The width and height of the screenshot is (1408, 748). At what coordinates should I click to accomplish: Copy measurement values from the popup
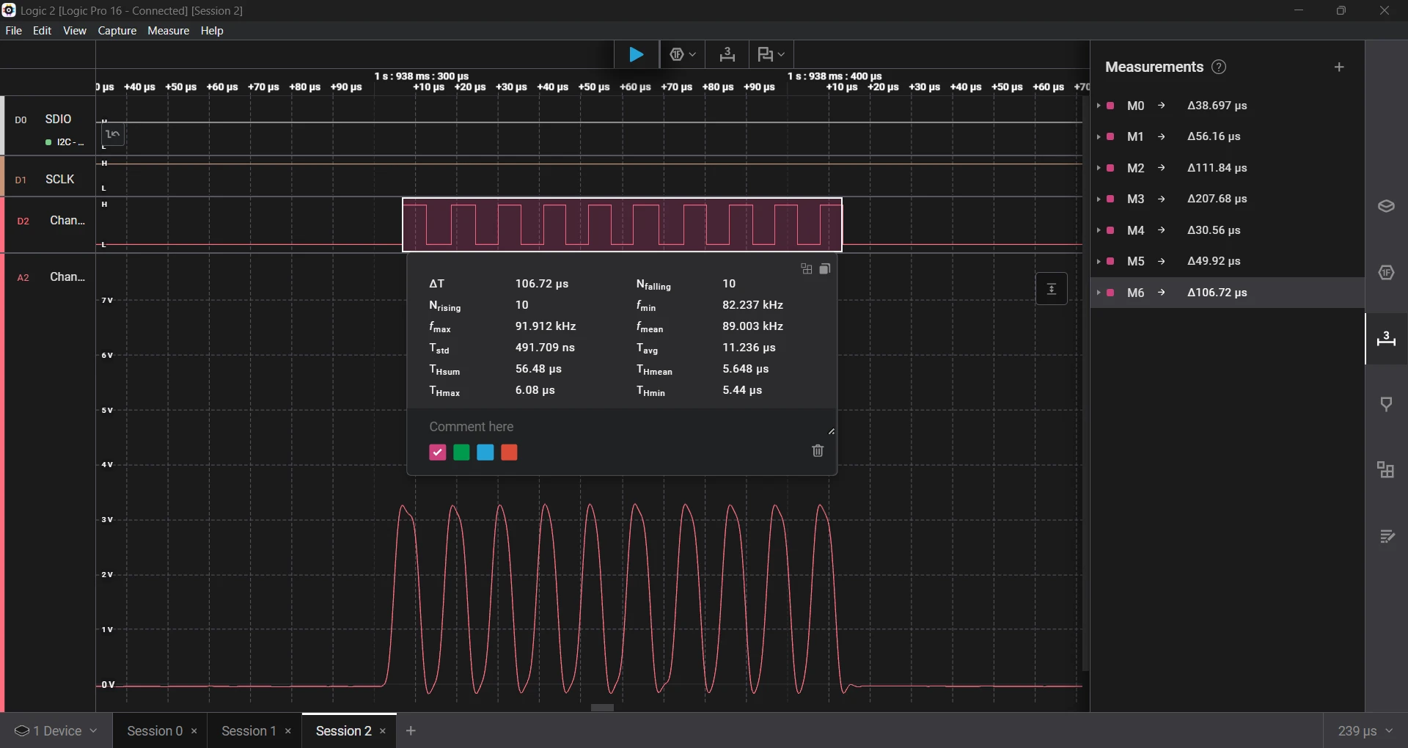825,269
